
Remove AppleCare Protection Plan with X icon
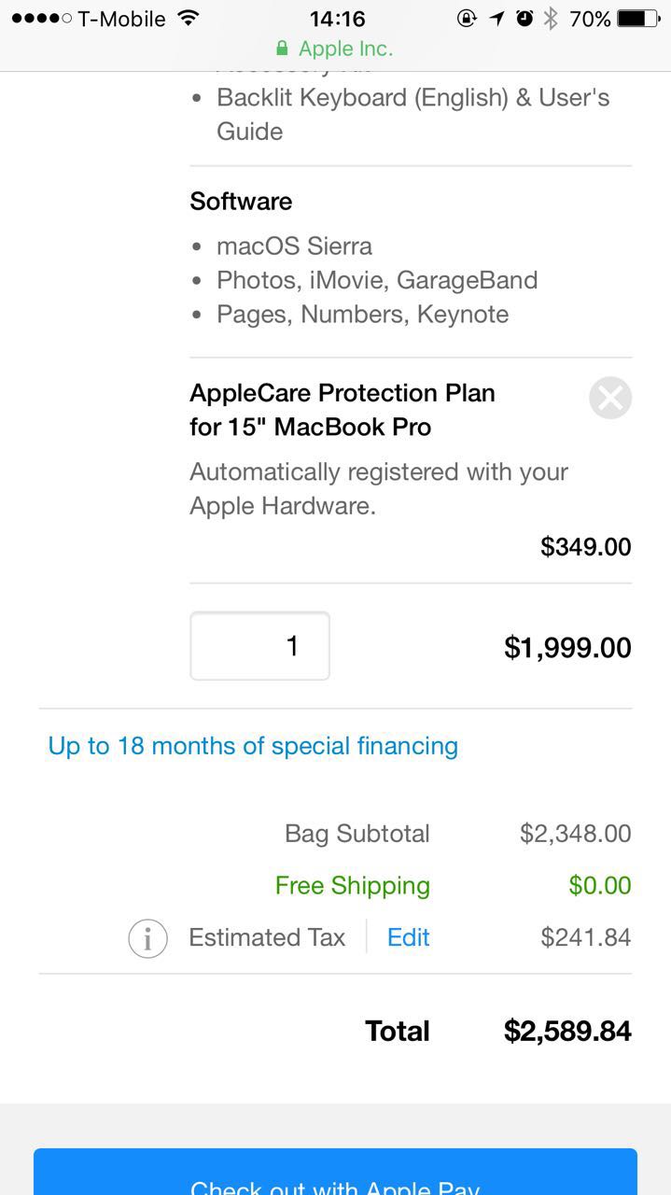click(610, 399)
